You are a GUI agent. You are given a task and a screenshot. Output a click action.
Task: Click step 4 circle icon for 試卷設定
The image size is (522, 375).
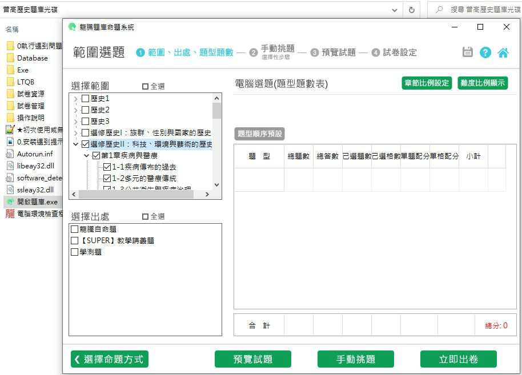(376, 53)
